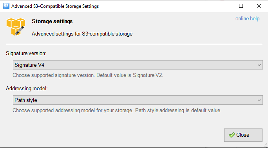Click the S3 app icon in title bar
This screenshot has width=268, height=148.
tap(6, 6)
